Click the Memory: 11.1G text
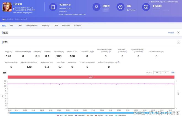Image resolution: width=182 pixels, height=117 pixels. [65, 8]
